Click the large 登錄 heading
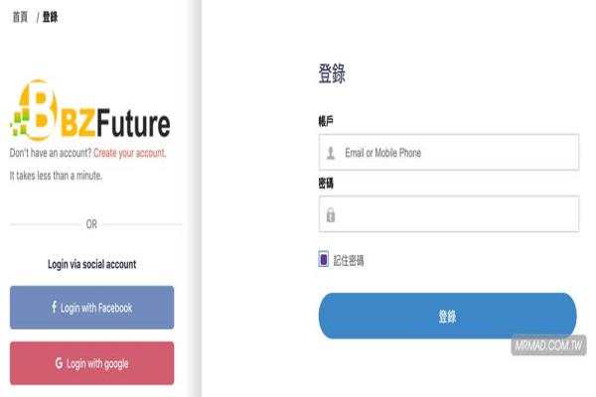 coord(332,73)
